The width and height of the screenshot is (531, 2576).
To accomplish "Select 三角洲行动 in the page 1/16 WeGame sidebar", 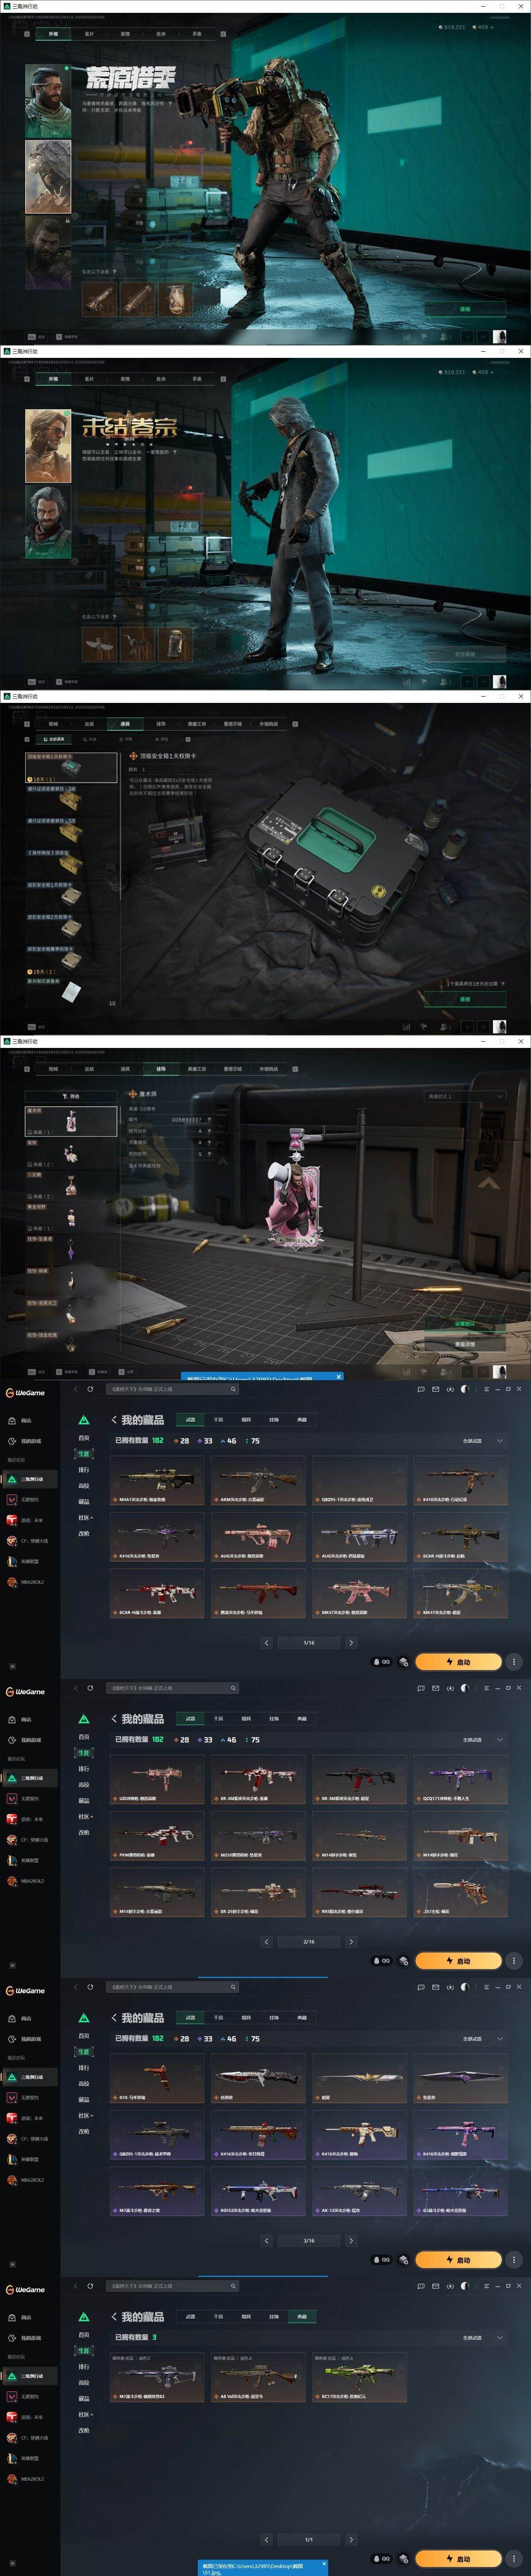I will 30,1479.
